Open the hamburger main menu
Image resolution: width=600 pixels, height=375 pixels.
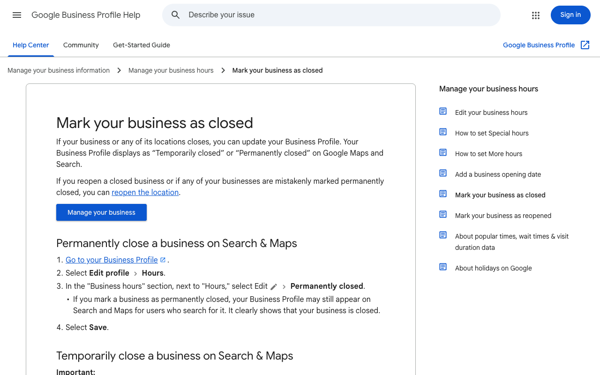[x=17, y=15]
